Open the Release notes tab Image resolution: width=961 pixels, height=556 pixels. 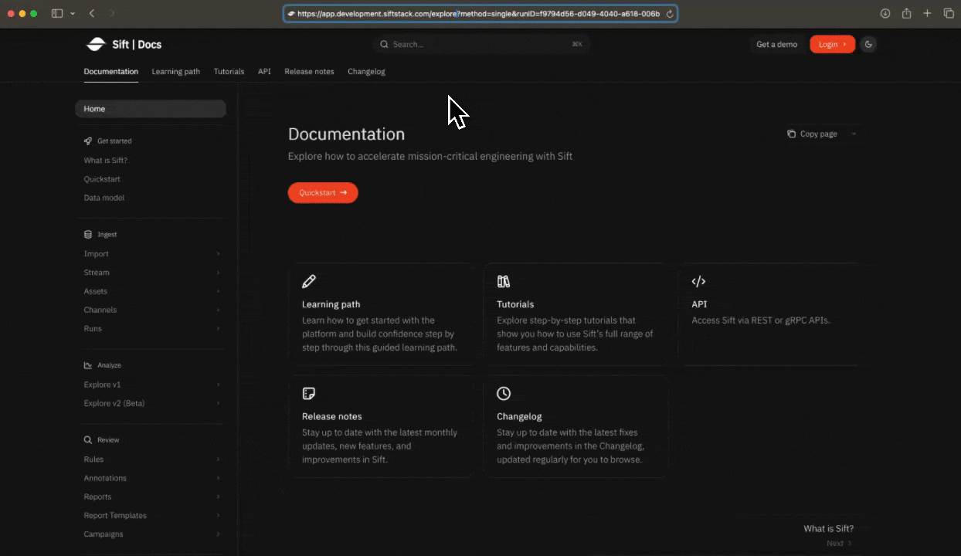[309, 72]
